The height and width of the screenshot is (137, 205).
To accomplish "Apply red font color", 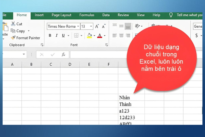I will click(x=100, y=36).
